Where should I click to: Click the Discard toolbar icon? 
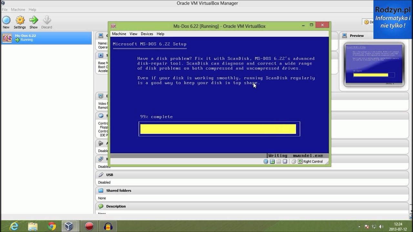[47, 20]
